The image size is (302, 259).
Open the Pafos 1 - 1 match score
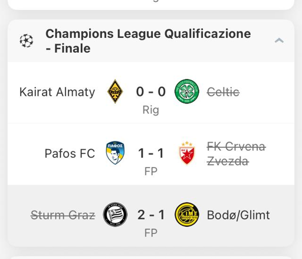[151, 153]
